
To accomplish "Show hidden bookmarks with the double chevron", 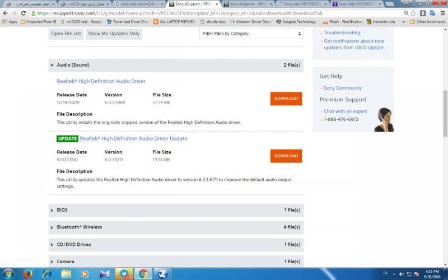I will pyautogui.click(x=403, y=22).
